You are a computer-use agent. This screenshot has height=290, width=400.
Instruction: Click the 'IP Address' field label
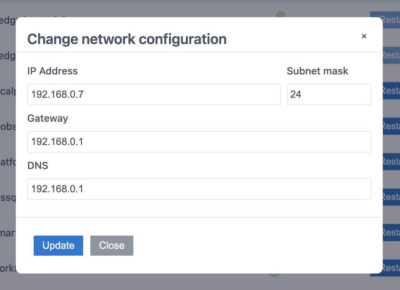pyautogui.click(x=52, y=71)
